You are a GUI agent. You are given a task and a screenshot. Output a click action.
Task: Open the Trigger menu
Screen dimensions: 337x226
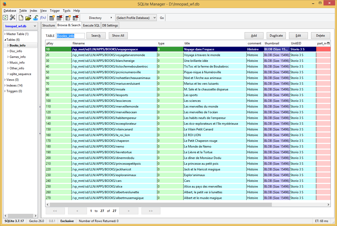pyautogui.click(x=55, y=11)
